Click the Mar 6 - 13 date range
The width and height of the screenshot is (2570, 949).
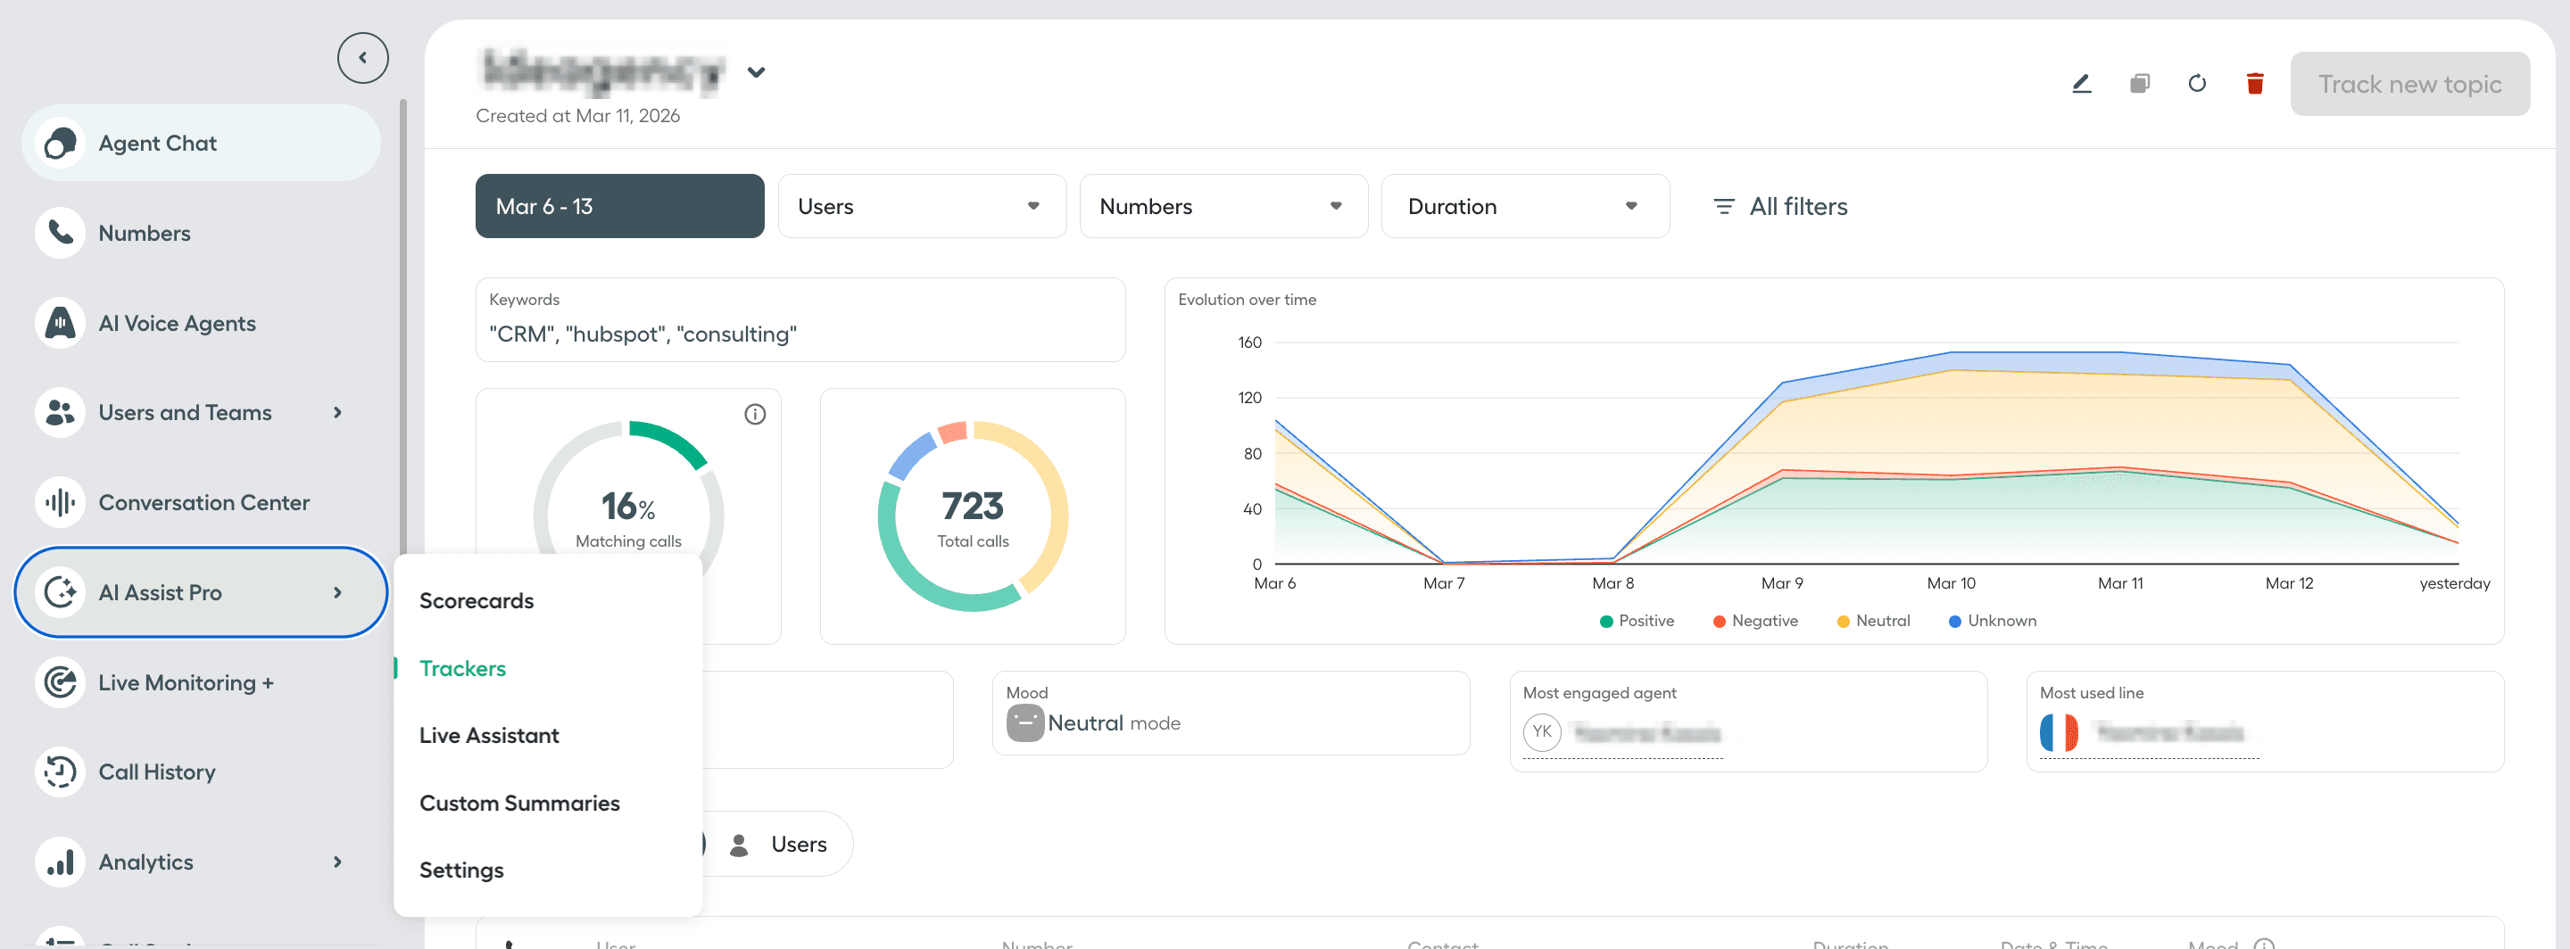click(619, 206)
